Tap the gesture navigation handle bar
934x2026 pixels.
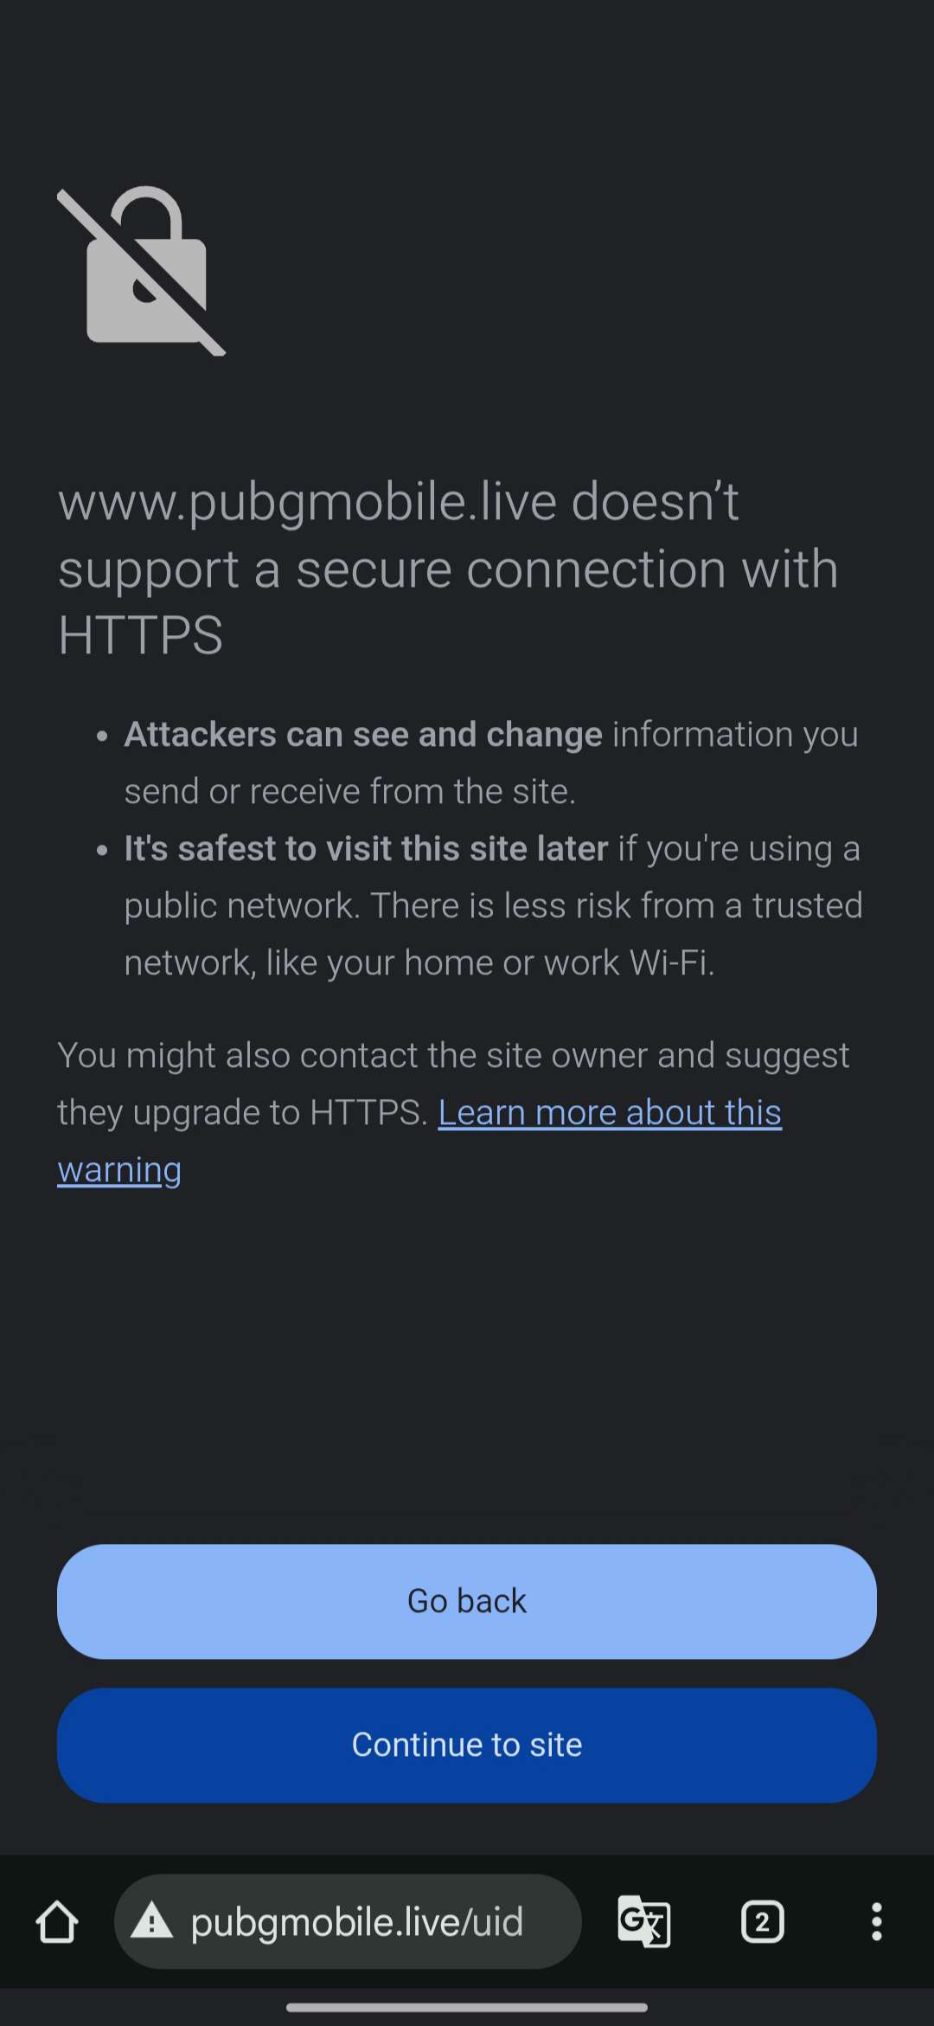click(x=467, y=2008)
